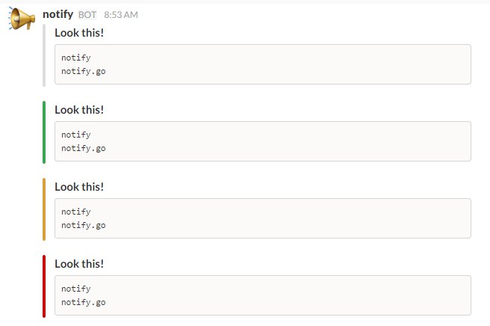Image resolution: width=490 pixels, height=326 pixels.
Task: Click the code block in yellow attachment
Action: pyautogui.click(x=262, y=218)
